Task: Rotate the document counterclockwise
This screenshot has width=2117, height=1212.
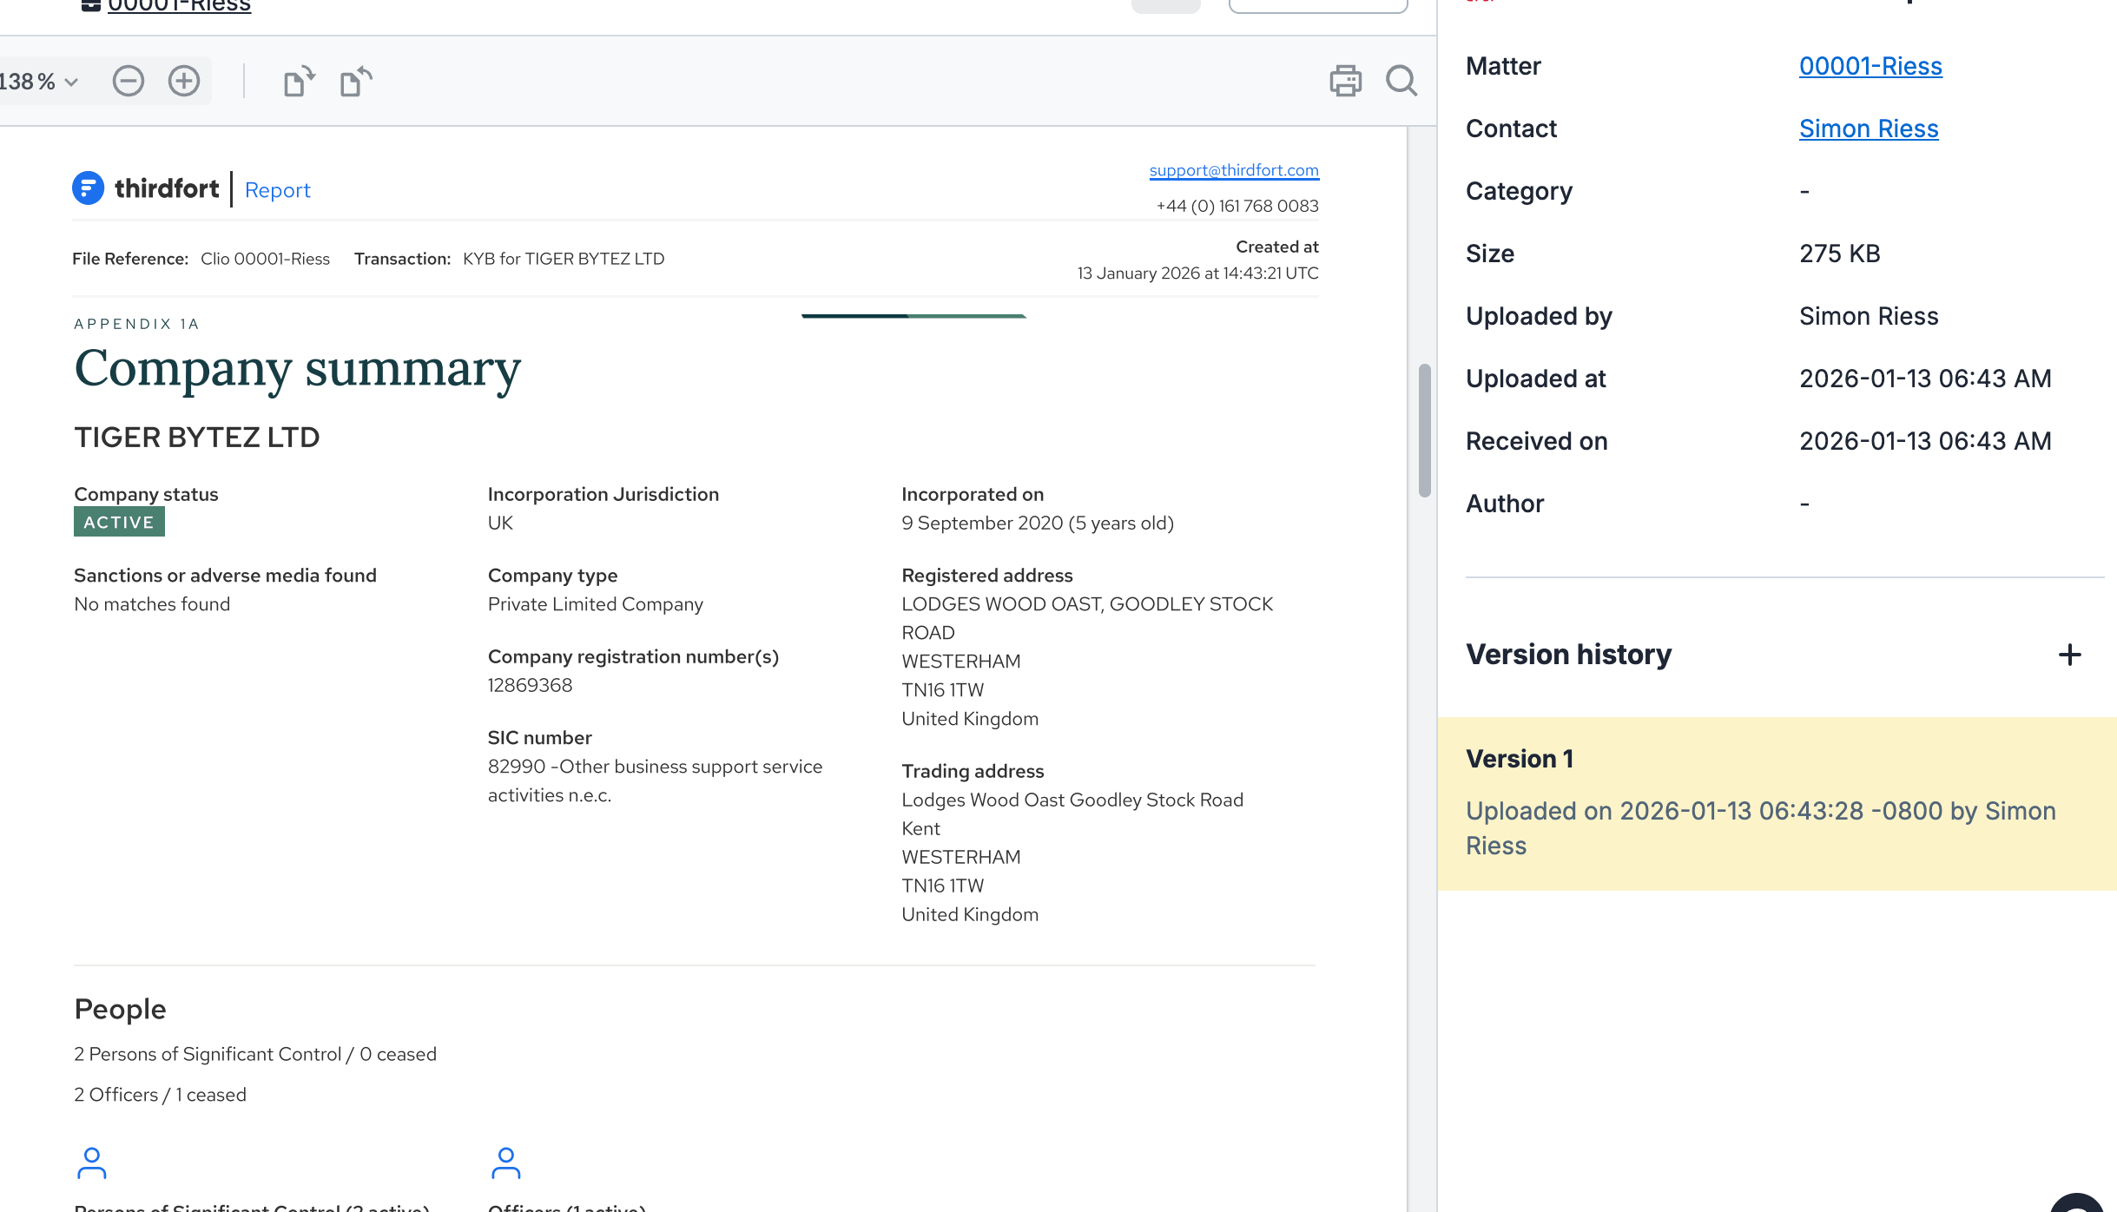Action: click(x=355, y=82)
